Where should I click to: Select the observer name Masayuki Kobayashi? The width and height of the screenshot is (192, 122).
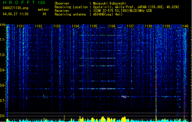click(x=110, y=3)
